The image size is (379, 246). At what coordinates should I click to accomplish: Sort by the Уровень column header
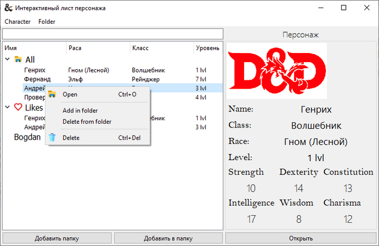pos(208,48)
